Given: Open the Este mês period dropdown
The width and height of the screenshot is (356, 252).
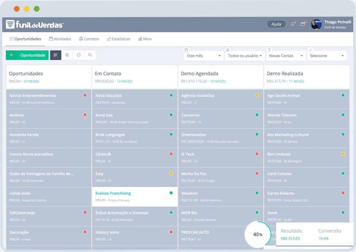Looking at the screenshot, I should pos(204,55).
